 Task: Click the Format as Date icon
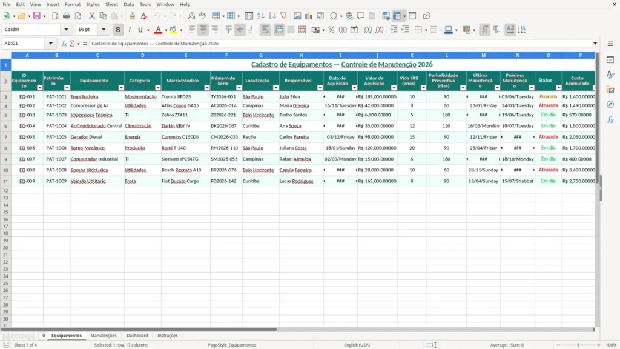point(354,30)
